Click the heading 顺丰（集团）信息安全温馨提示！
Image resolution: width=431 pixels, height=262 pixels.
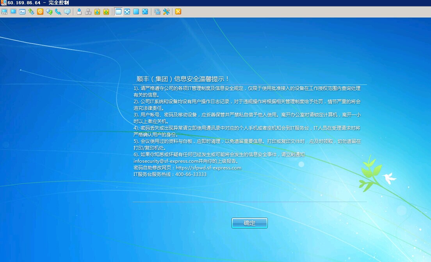(183, 79)
